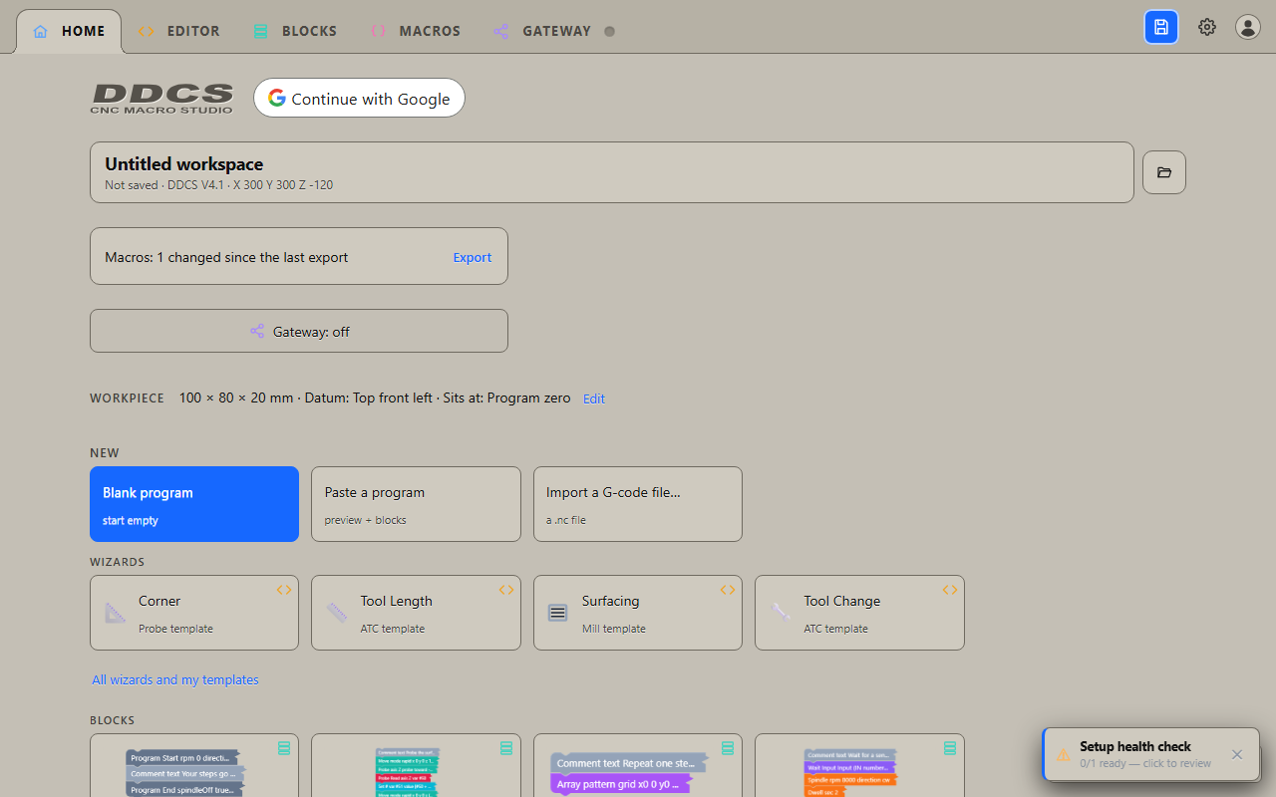1276x797 pixels.
Task: Switch to the Home tab
Action: pos(69,31)
